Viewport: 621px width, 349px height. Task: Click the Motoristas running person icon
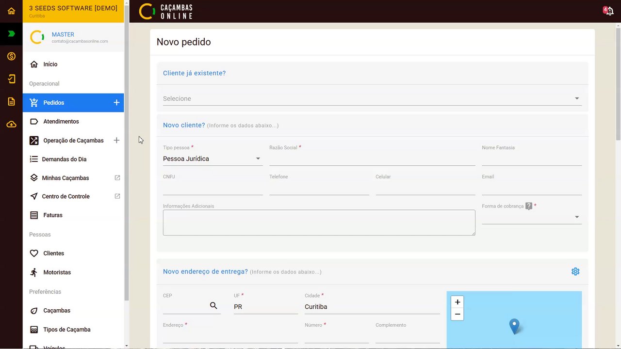click(34, 272)
